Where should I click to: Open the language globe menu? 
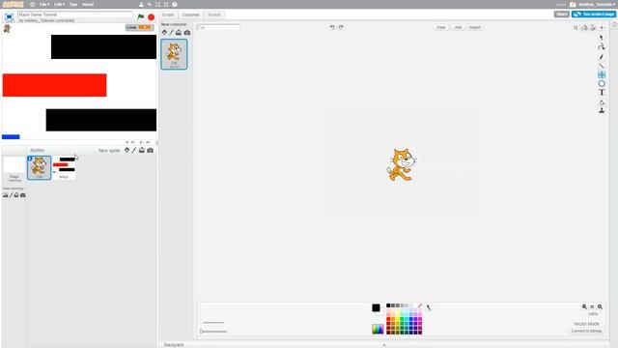32,4
